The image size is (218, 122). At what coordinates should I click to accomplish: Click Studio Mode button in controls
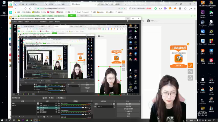point(128,111)
